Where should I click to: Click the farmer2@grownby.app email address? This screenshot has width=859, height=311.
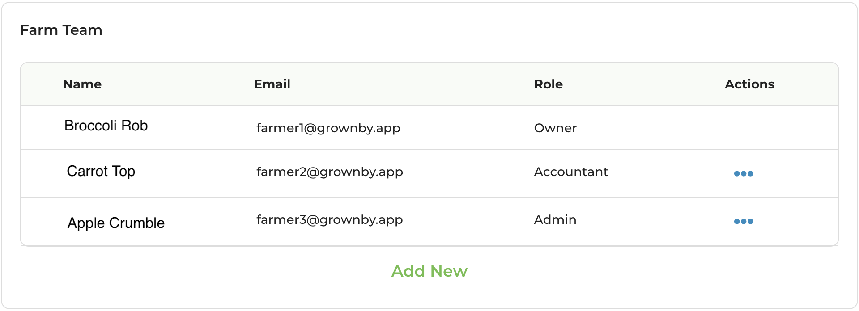click(x=329, y=172)
